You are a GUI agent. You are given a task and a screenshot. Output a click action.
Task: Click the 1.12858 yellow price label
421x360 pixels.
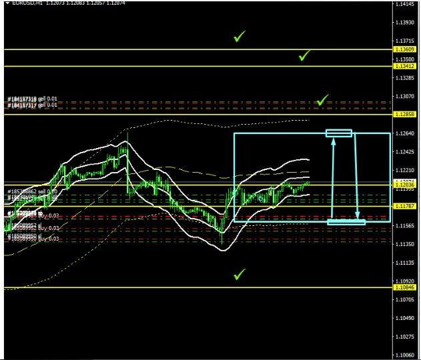click(x=405, y=115)
